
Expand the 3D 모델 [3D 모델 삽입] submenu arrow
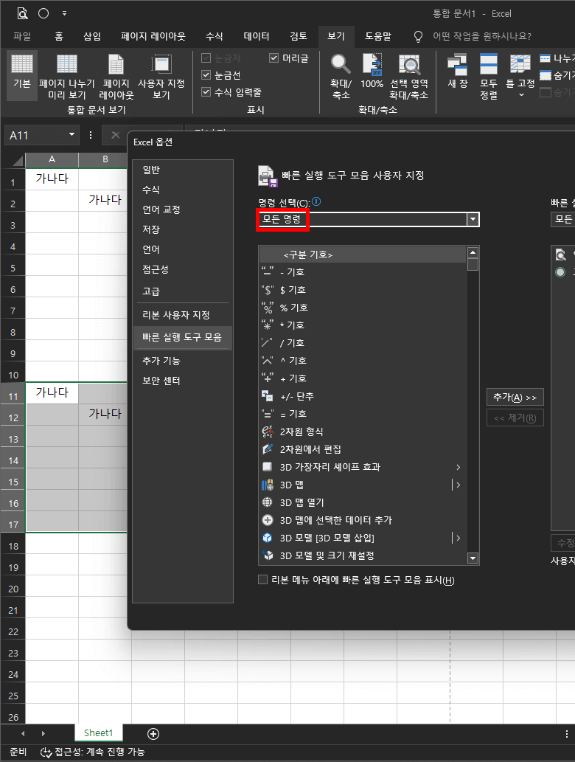coord(458,538)
